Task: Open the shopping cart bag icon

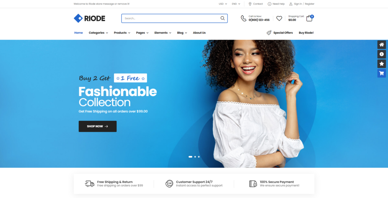Action: click(309, 18)
